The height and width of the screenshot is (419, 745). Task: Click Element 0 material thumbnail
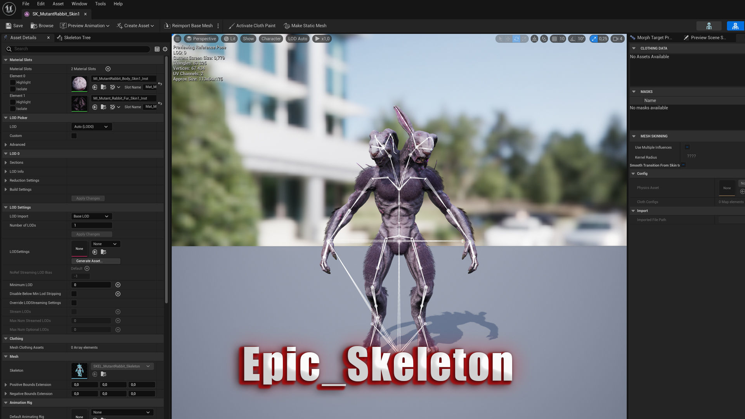click(79, 84)
